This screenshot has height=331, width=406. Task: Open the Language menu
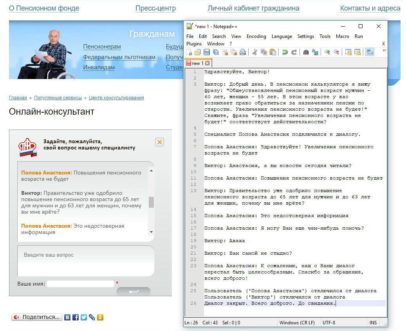pos(282,36)
